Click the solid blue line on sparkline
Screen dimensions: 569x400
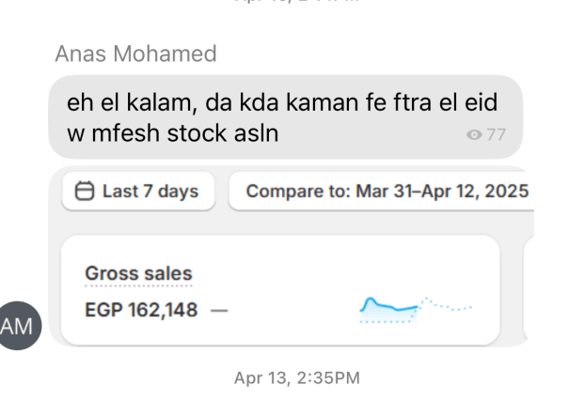(x=388, y=305)
